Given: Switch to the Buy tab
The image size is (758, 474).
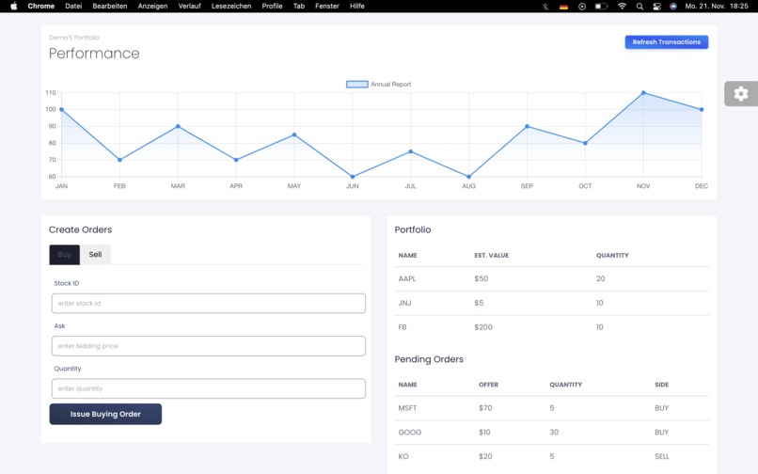Looking at the screenshot, I should click(64, 255).
